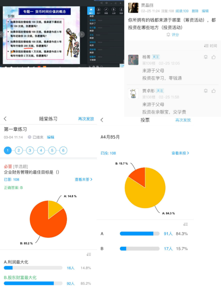Go to next slide arrow

click(82, 34)
